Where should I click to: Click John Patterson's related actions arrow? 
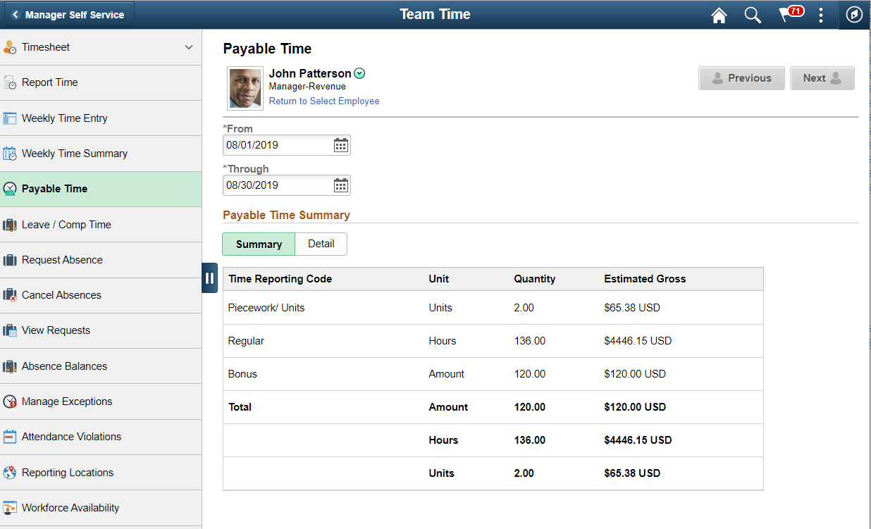click(x=359, y=73)
